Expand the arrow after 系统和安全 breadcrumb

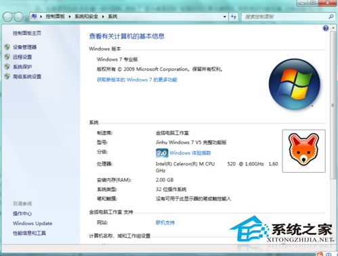coord(103,16)
